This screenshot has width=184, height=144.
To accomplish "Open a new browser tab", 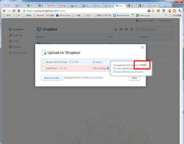I will point(162,6).
